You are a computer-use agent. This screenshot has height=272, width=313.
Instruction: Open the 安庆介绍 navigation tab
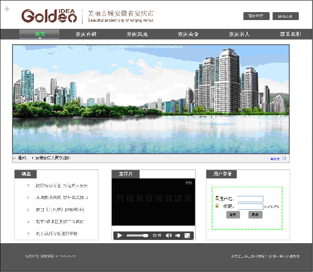86,34
